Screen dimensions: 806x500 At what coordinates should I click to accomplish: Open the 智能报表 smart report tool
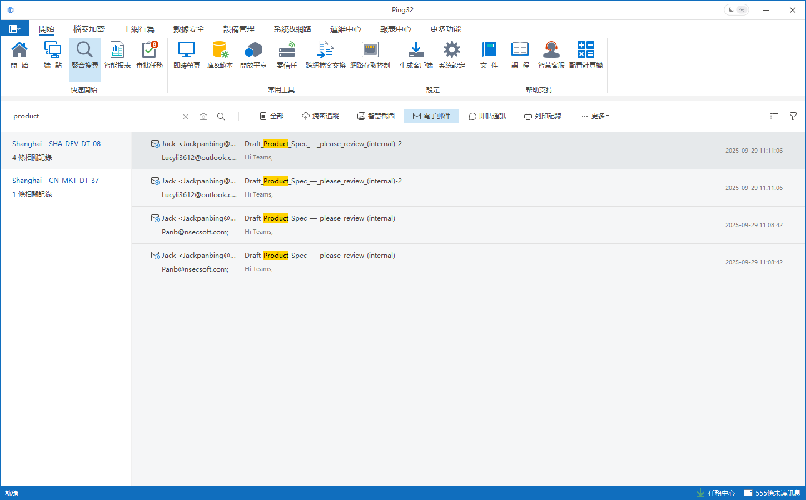117,55
